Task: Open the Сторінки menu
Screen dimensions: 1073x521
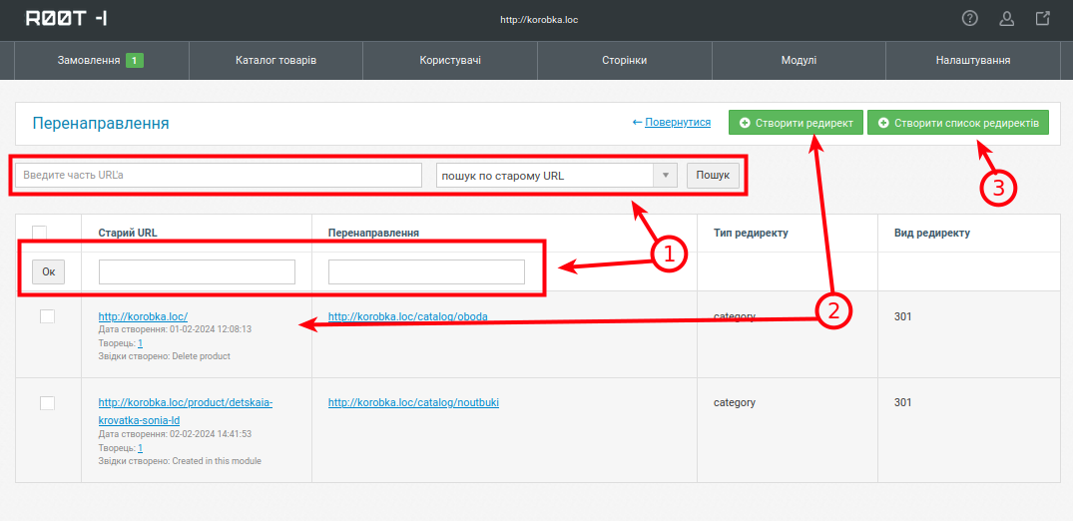Action: click(625, 60)
